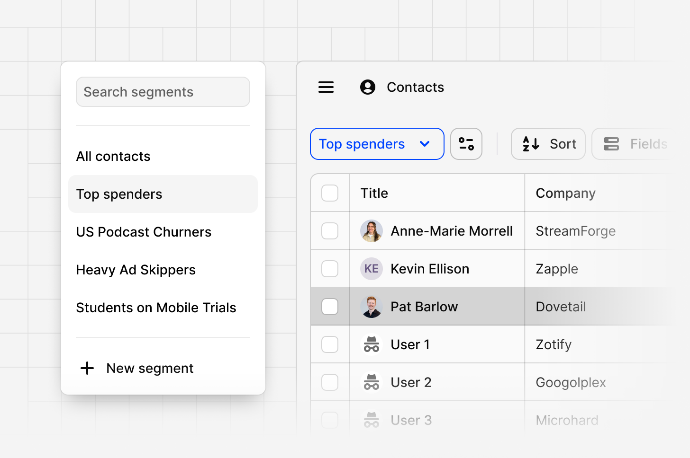The image size is (690, 458).
Task: Expand options under the Sort button
Action: [x=548, y=144]
